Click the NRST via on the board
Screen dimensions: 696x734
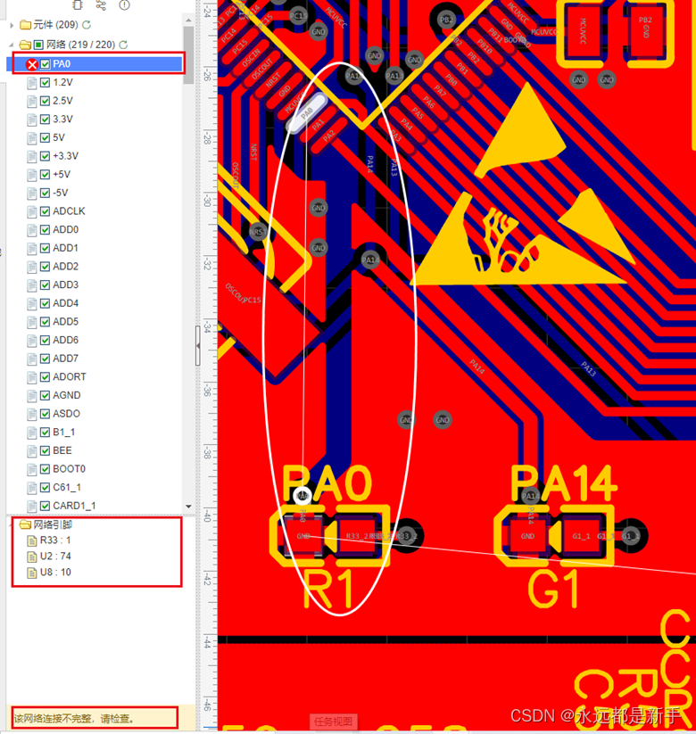coord(257,232)
